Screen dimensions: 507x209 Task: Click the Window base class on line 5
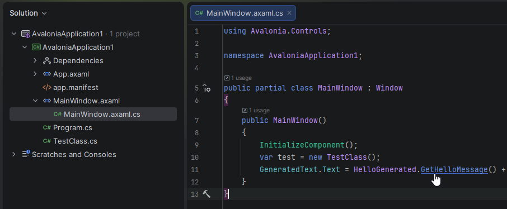(x=389, y=88)
